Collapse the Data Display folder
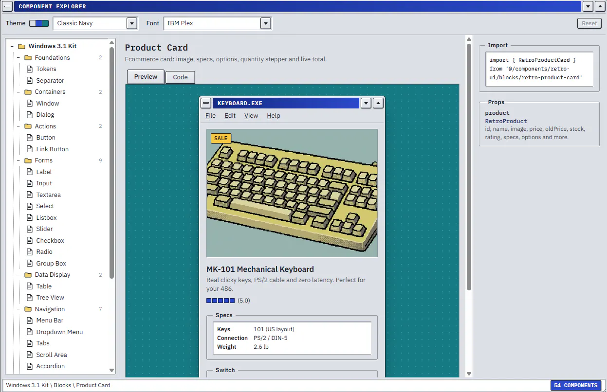 [18, 275]
